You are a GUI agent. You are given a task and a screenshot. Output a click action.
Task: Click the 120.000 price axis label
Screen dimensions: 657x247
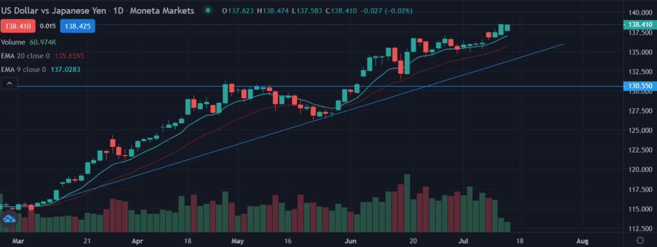coord(640,170)
